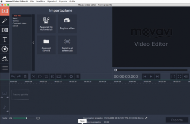Image resolution: width=190 pixels, height=124 pixels.
Task: Open the More tools list tab
Action: [x=5, y=68]
